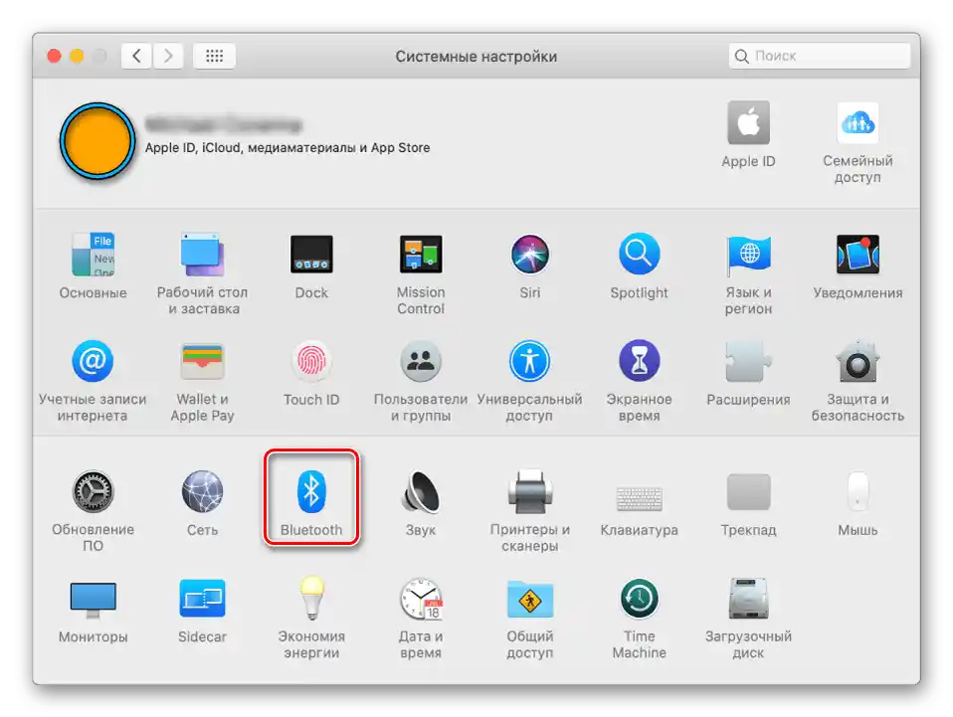Go forward with the right arrow button
This screenshot has height=717, width=953.
point(168,56)
